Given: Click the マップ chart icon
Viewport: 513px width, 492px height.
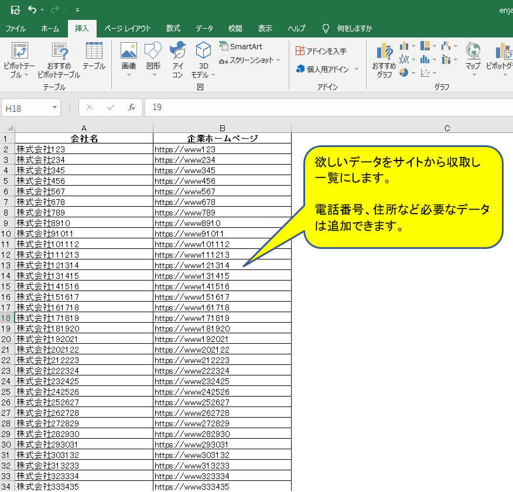Looking at the screenshot, I should (x=473, y=52).
